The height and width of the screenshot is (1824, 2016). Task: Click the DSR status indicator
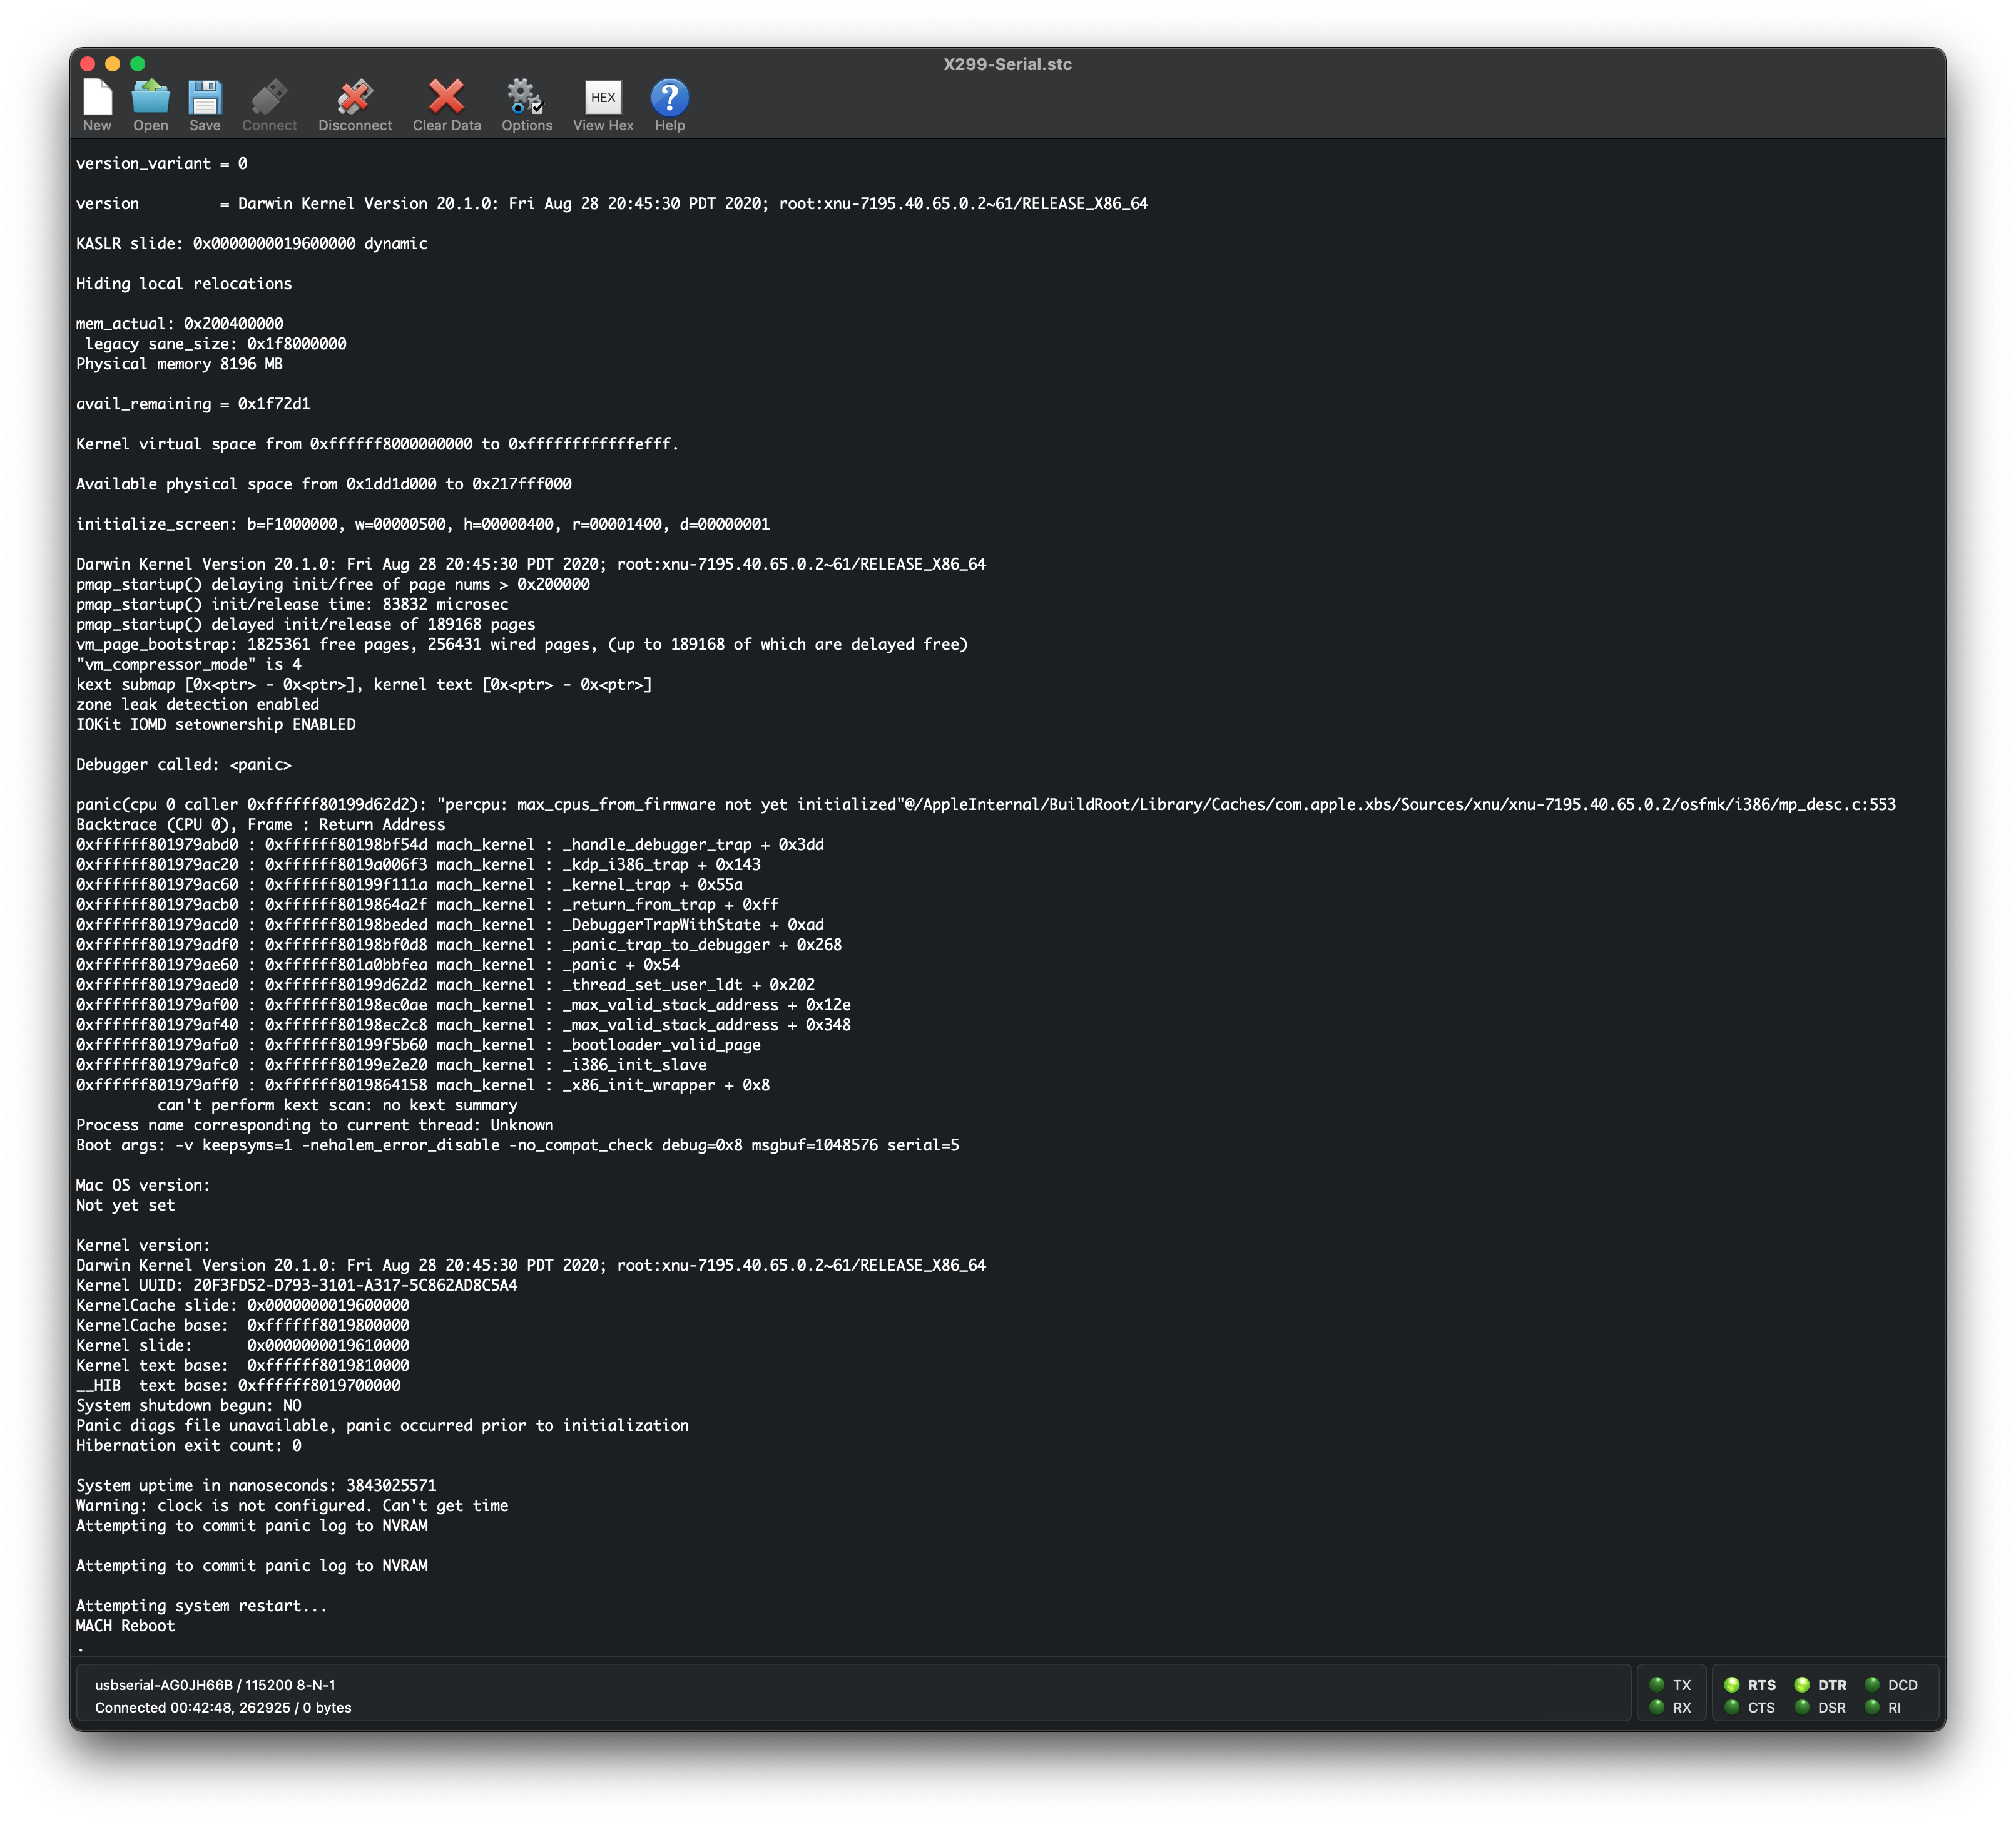pyautogui.click(x=1802, y=1707)
